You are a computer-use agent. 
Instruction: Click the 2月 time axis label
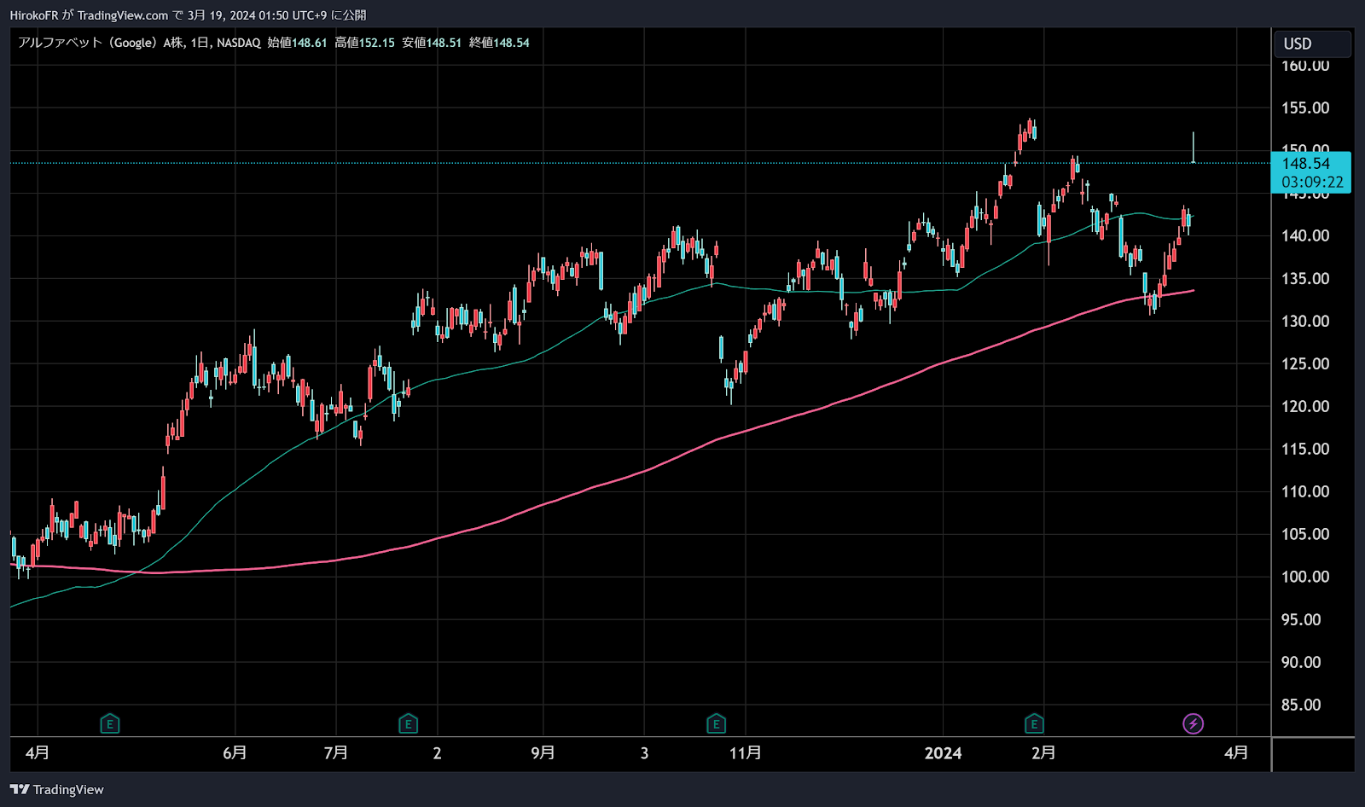point(1043,752)
